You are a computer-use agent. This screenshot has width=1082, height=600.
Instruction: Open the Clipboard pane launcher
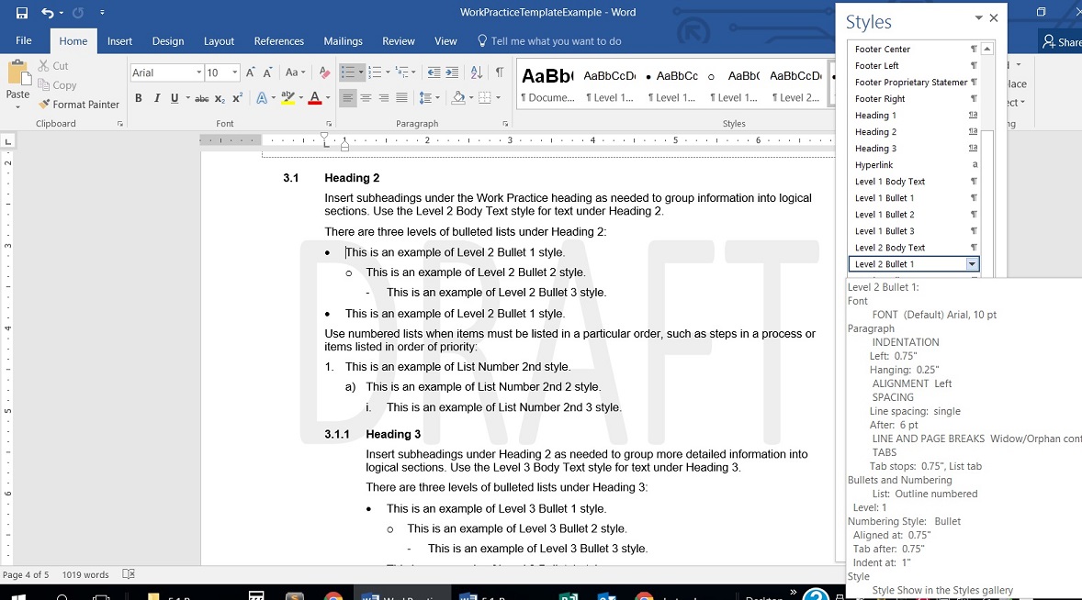(120, 124)
